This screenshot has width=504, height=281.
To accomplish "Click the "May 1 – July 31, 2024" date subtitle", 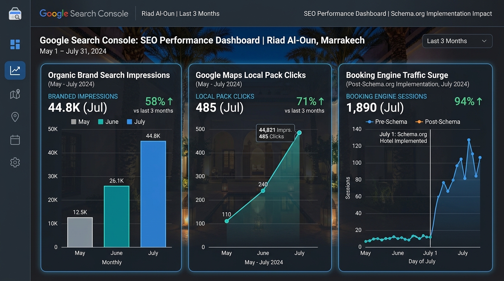I will tap(73, 51).
